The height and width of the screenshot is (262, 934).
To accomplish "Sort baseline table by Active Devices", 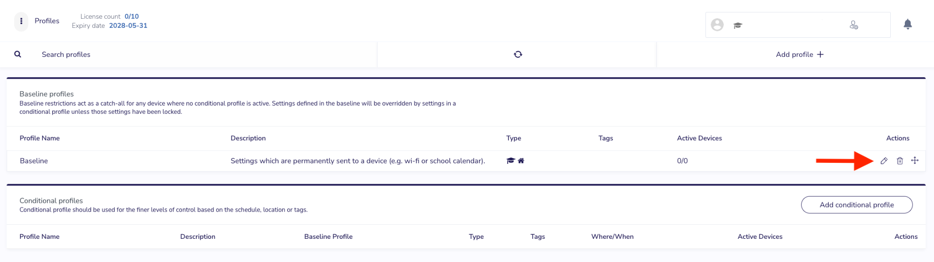I will coord(699,138).
